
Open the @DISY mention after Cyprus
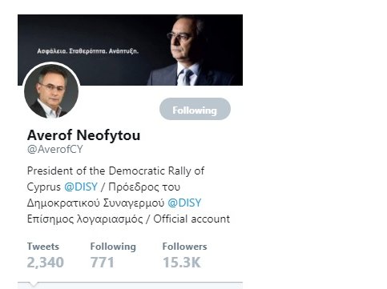click(x=81, y=187)
